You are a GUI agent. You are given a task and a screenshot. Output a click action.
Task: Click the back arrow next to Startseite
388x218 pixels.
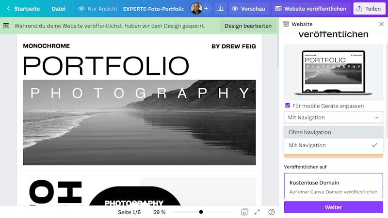point(8,9)
